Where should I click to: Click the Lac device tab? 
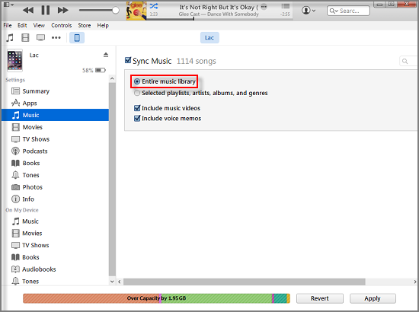pos(209,37)
